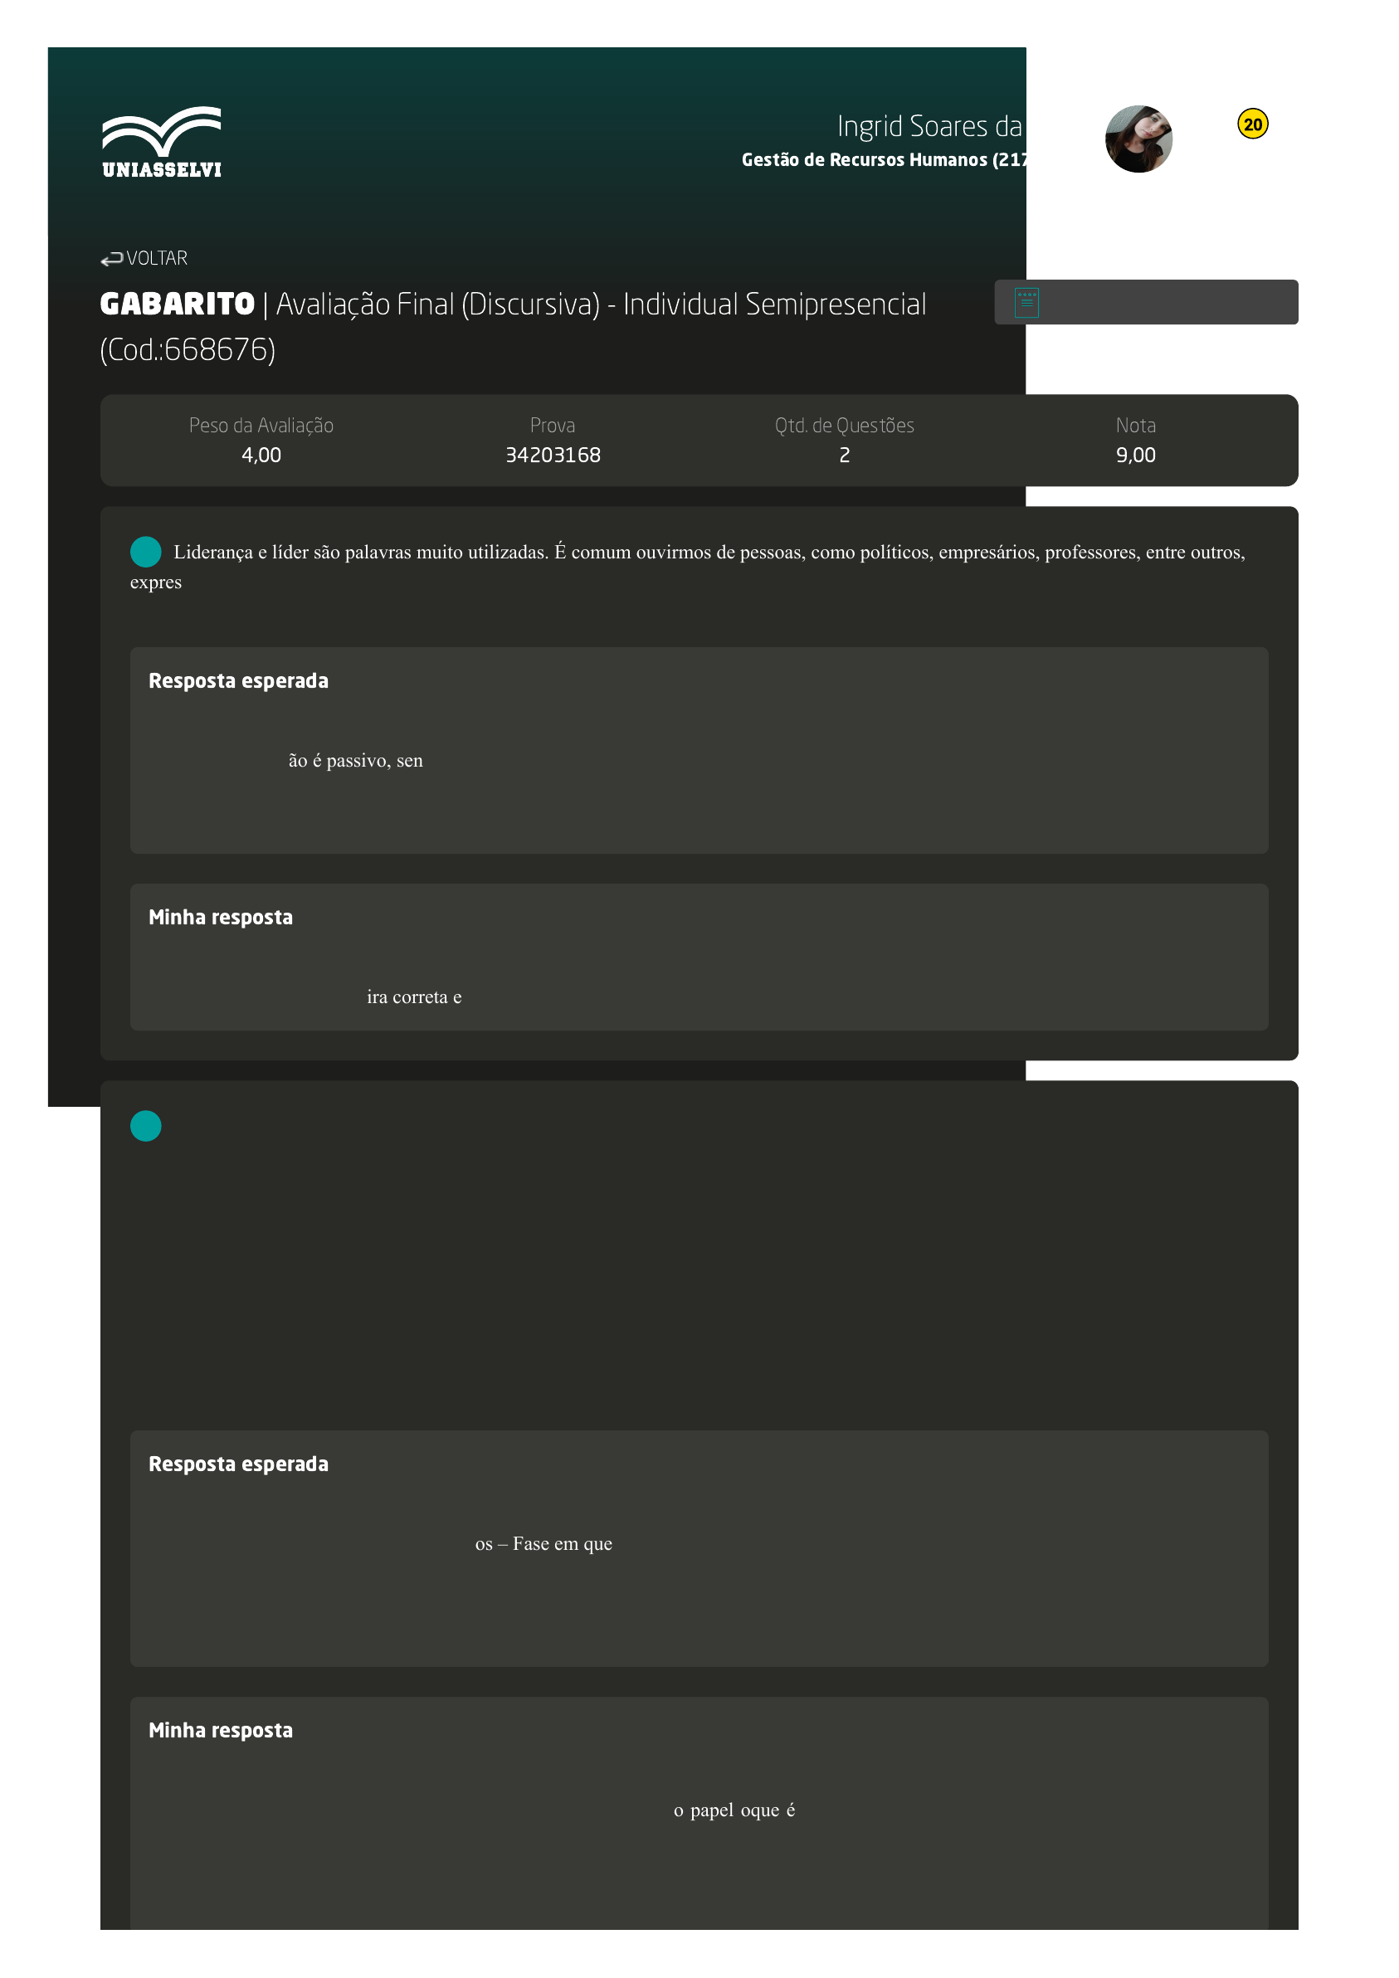1399x1978 pixels.
Task: Open the Gestão de Recursos Humanos course label
Action: (883, 160)
